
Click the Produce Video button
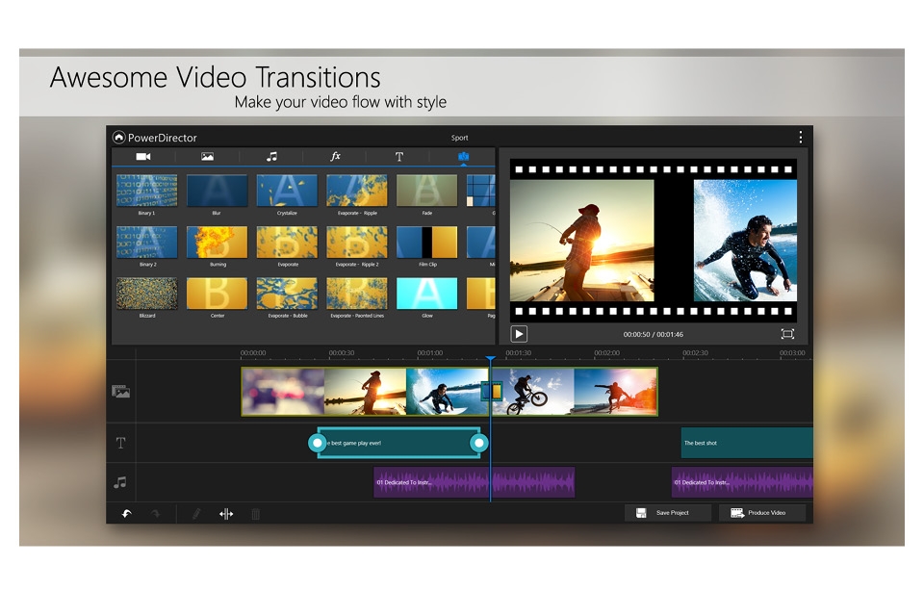click(761, 513)
